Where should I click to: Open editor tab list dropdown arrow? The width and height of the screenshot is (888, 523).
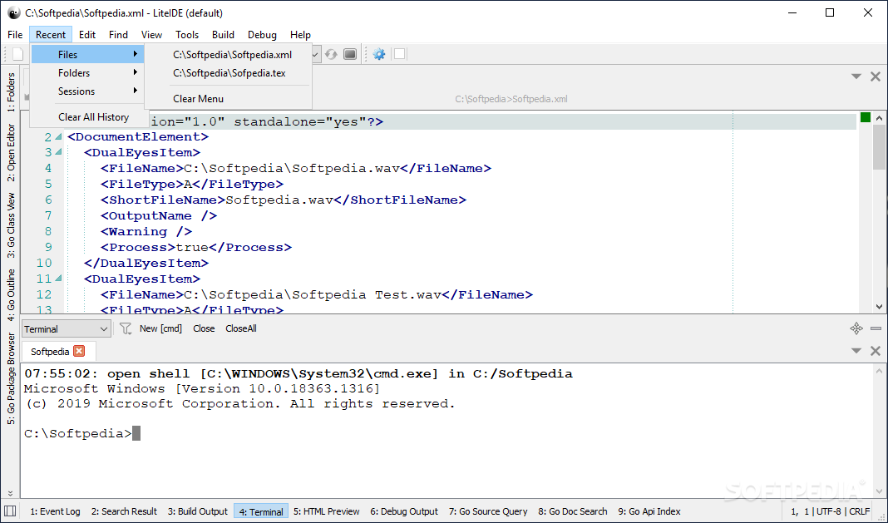click(856, 76)
